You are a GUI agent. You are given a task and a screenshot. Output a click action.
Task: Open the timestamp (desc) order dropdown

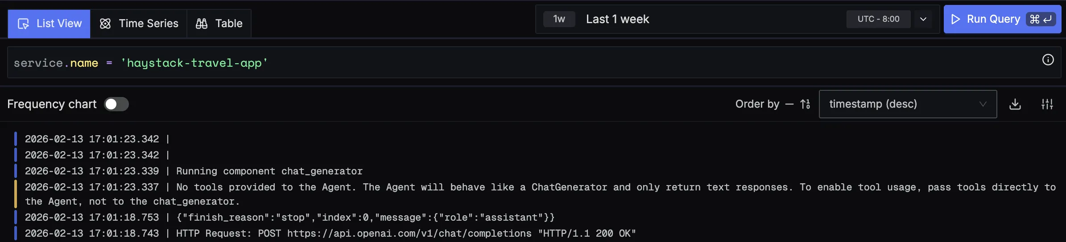click(908, 104)
